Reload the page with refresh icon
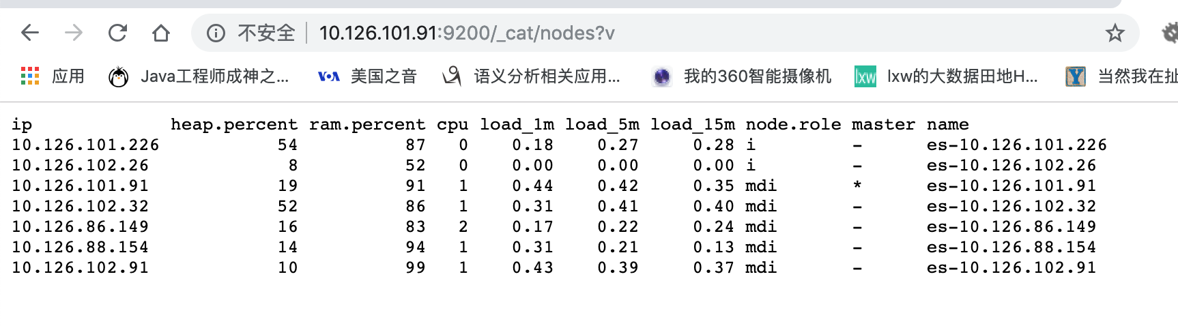Viewport: 1178px width, 326px height. [x=117, y=33]
